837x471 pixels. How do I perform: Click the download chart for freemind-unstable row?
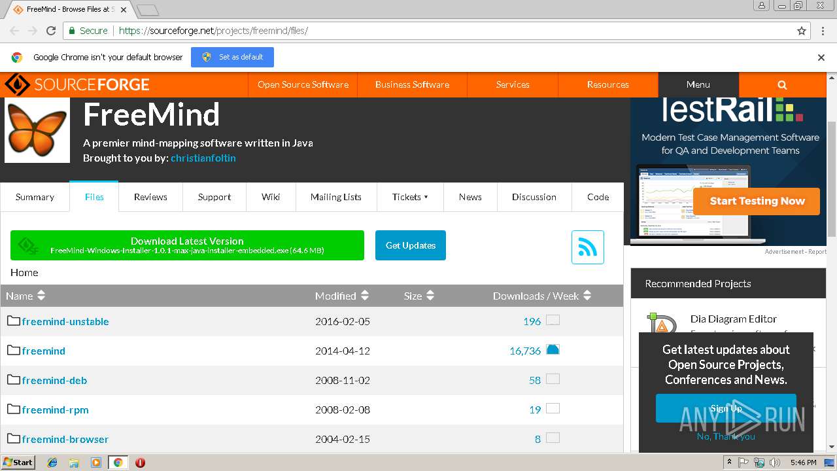(x=553, y=320)
